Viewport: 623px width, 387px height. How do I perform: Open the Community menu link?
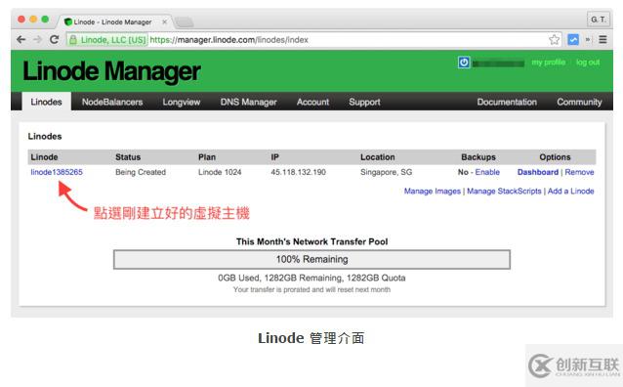click(579, 102)
